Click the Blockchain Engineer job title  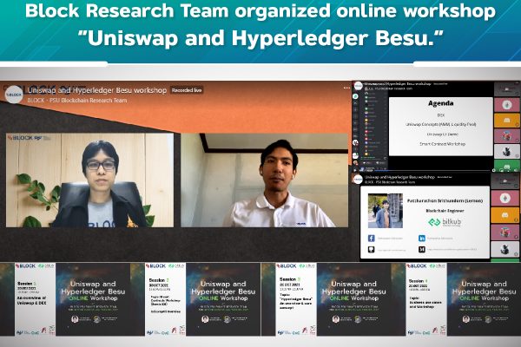[x=445, y=211]
